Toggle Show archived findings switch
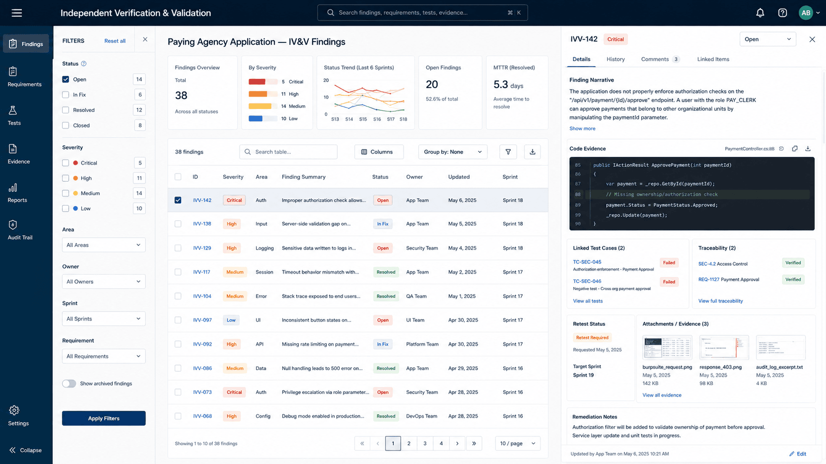The height and width of the screenshot is (464, 826). (69, 384)
